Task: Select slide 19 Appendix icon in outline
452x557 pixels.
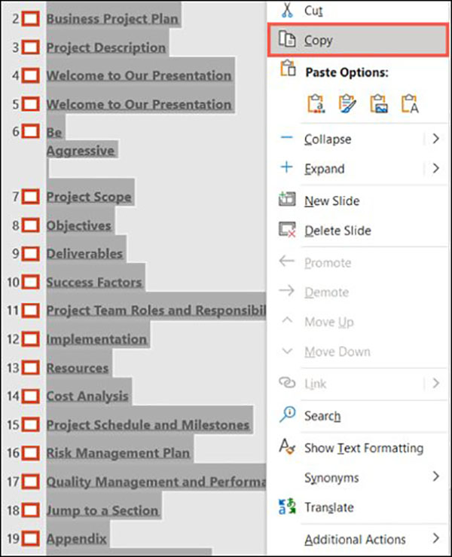Action: pyautogui.click(x=31, y=539)
